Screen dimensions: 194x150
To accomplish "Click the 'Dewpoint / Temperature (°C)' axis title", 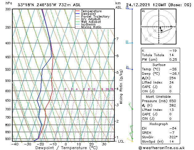I will tap(66, 148).
